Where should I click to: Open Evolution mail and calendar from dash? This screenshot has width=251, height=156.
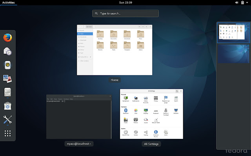7,51
